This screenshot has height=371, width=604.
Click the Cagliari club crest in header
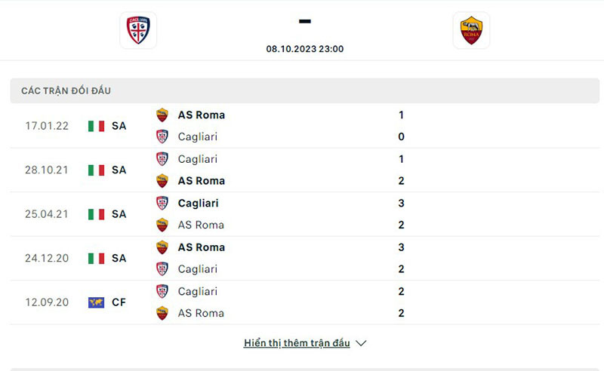click(x=138, y=30)
